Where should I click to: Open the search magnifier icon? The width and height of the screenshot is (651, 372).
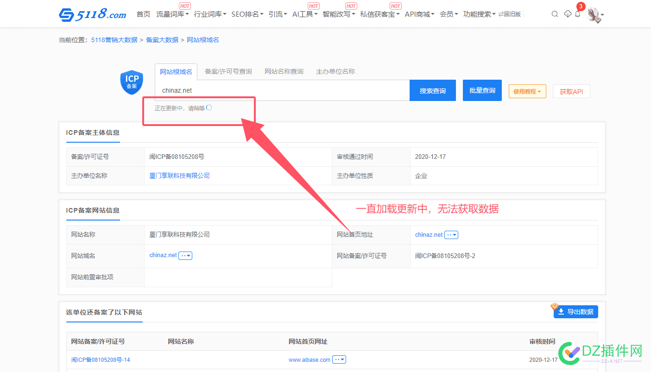tap(555, 14)
